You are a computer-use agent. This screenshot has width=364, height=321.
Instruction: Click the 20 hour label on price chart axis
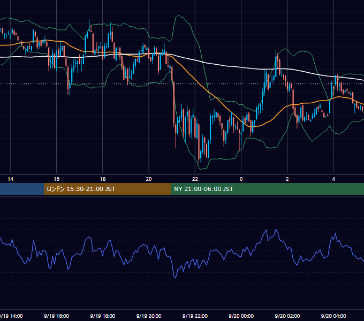(149, 179)
